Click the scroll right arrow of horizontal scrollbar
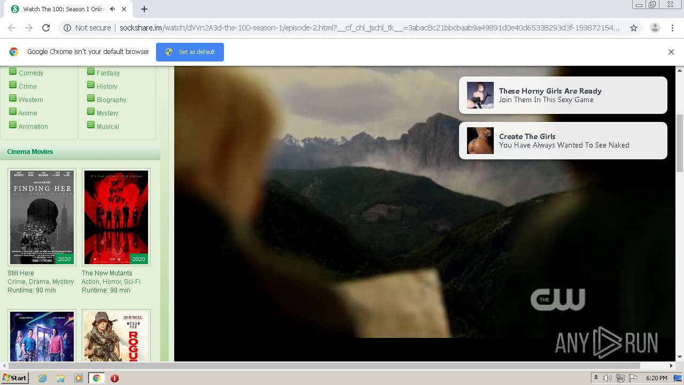Image resolution: width=684 pixels, height=385 pixels. (x=672, y=366)
